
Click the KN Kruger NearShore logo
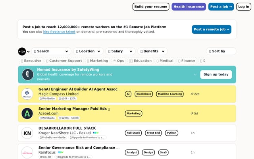click(27, 133)
